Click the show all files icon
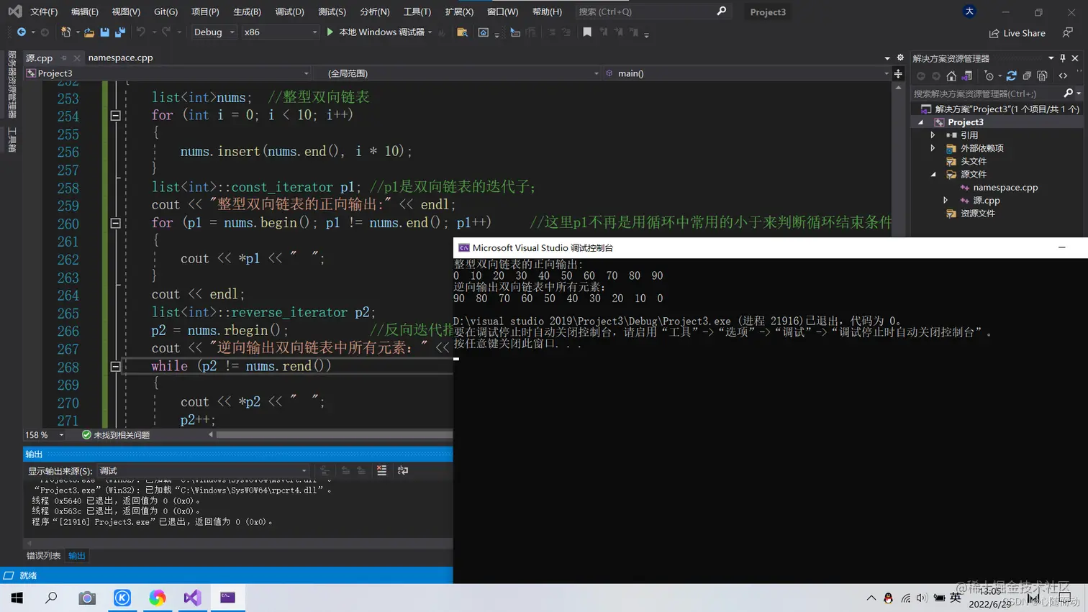 [1042, 76]
